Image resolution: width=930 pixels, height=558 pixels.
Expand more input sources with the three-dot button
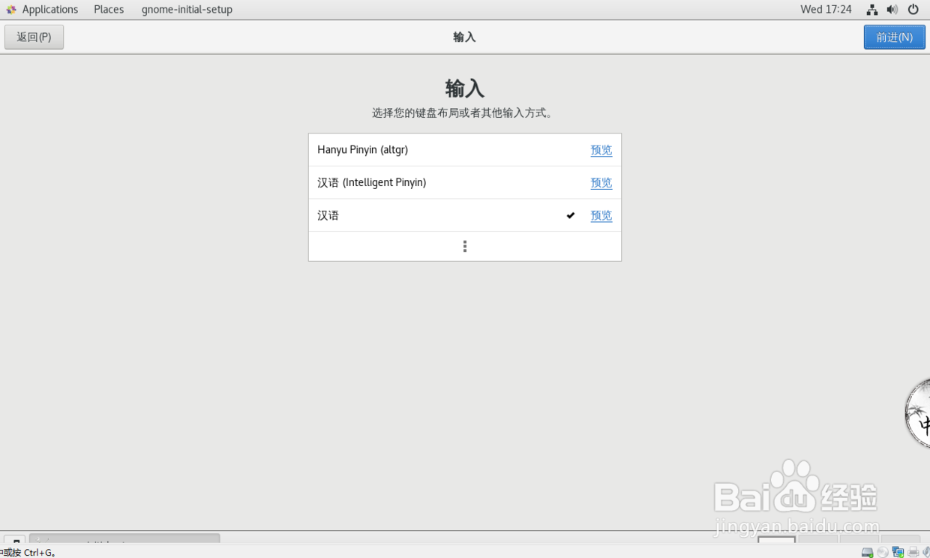pyautogui.click(x=464, y=246)
